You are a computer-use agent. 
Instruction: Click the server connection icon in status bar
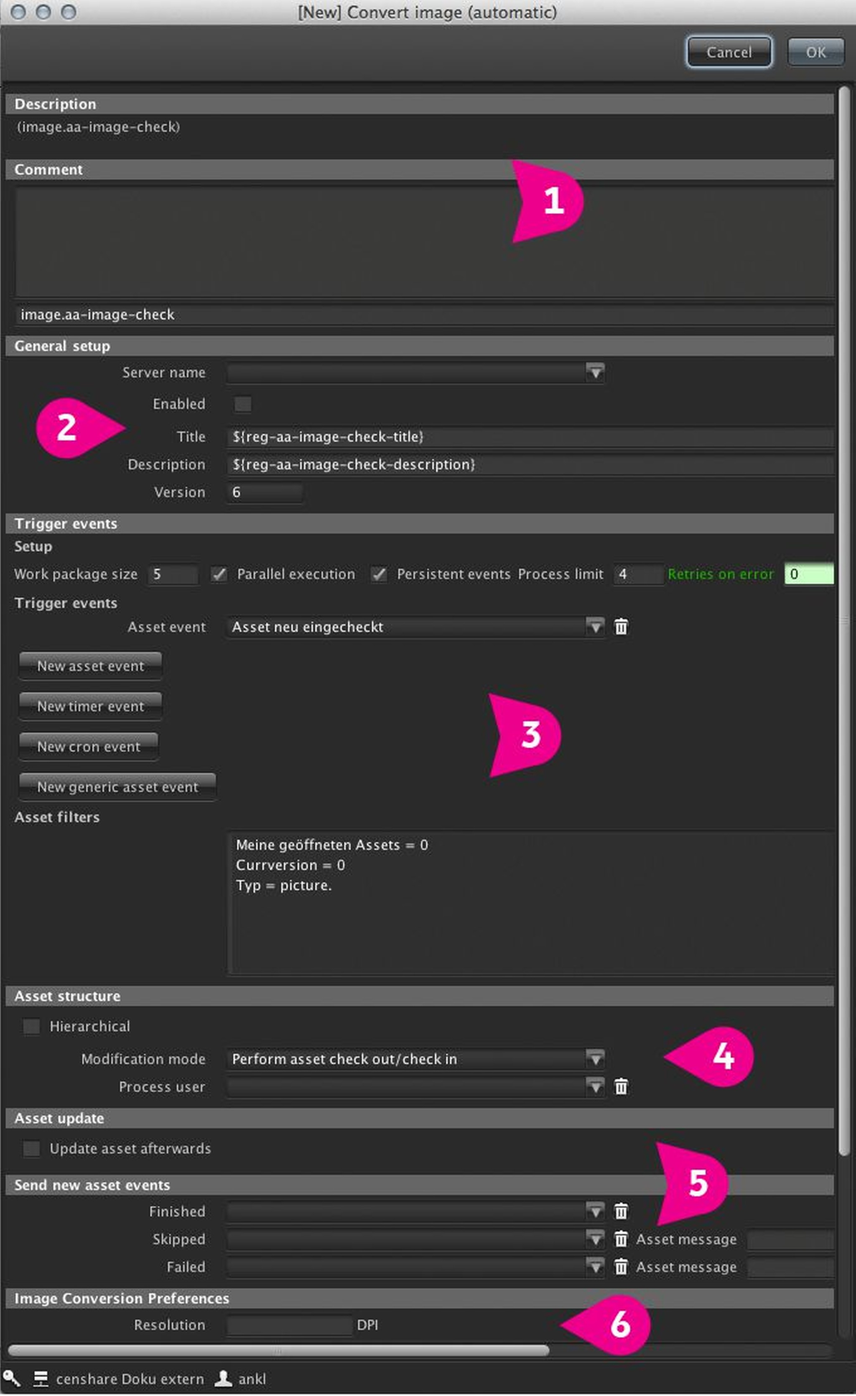(41, 1379)
